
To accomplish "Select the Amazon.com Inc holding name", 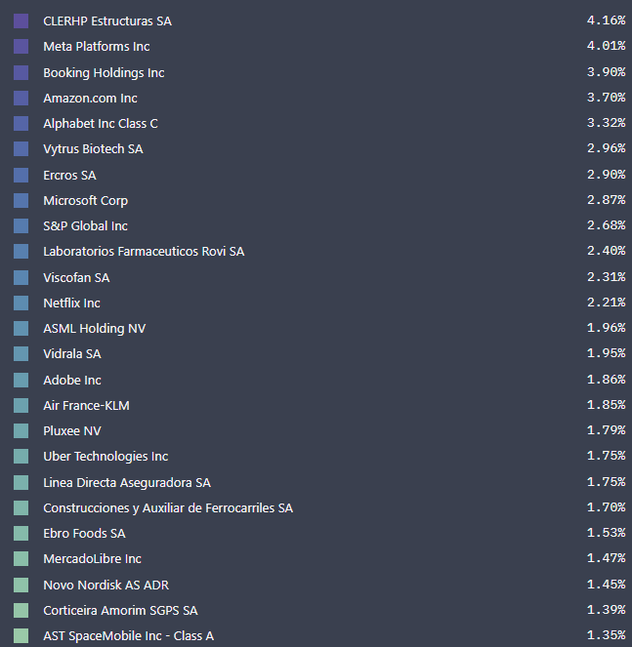I will point(91,99).
